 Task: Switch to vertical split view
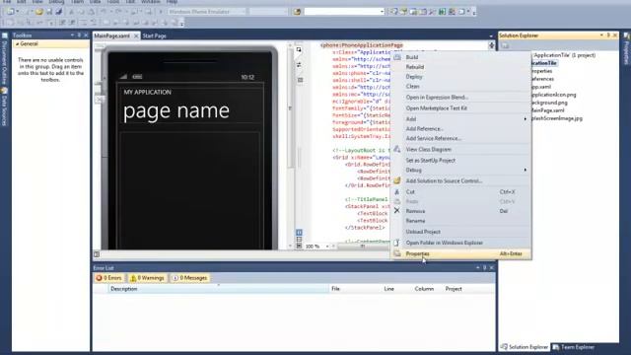(x=299, y=233)
